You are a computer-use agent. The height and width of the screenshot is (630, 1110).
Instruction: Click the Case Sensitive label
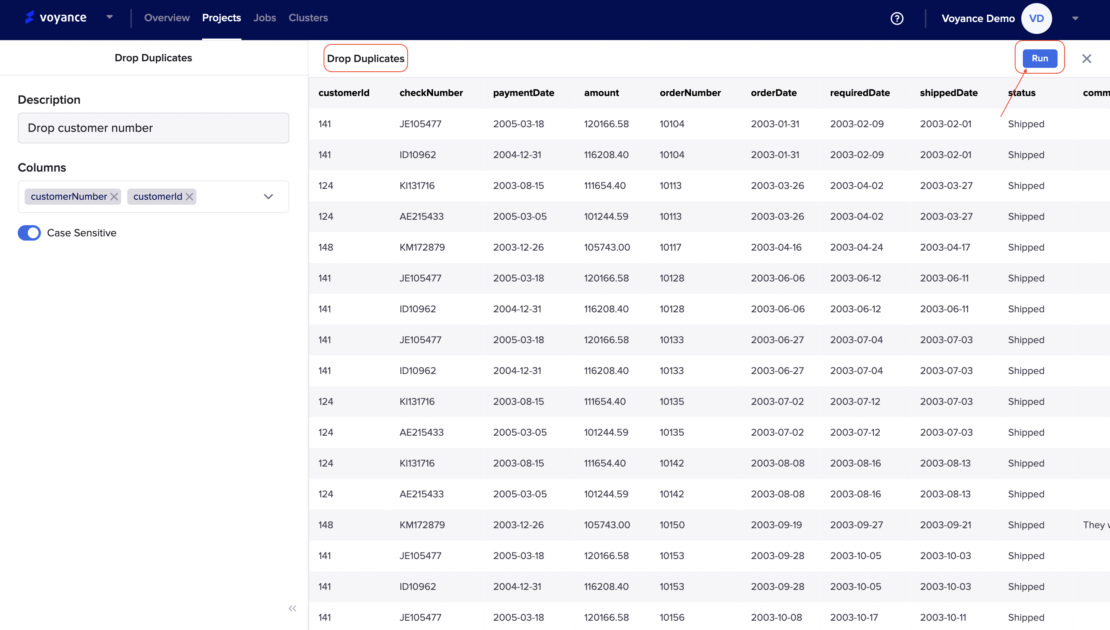coord(81,233)
